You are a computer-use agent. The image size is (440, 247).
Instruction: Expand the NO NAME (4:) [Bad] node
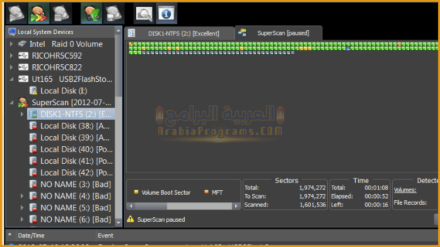click(22, 196)
